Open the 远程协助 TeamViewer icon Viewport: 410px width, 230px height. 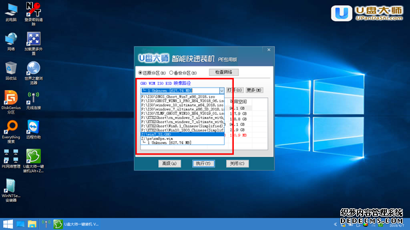point(33,130)
